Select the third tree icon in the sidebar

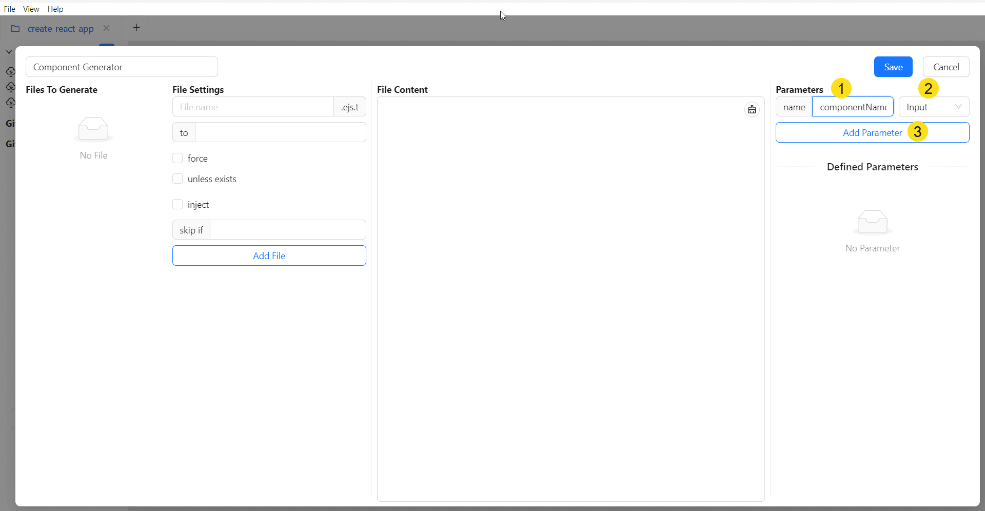(11, 103)
